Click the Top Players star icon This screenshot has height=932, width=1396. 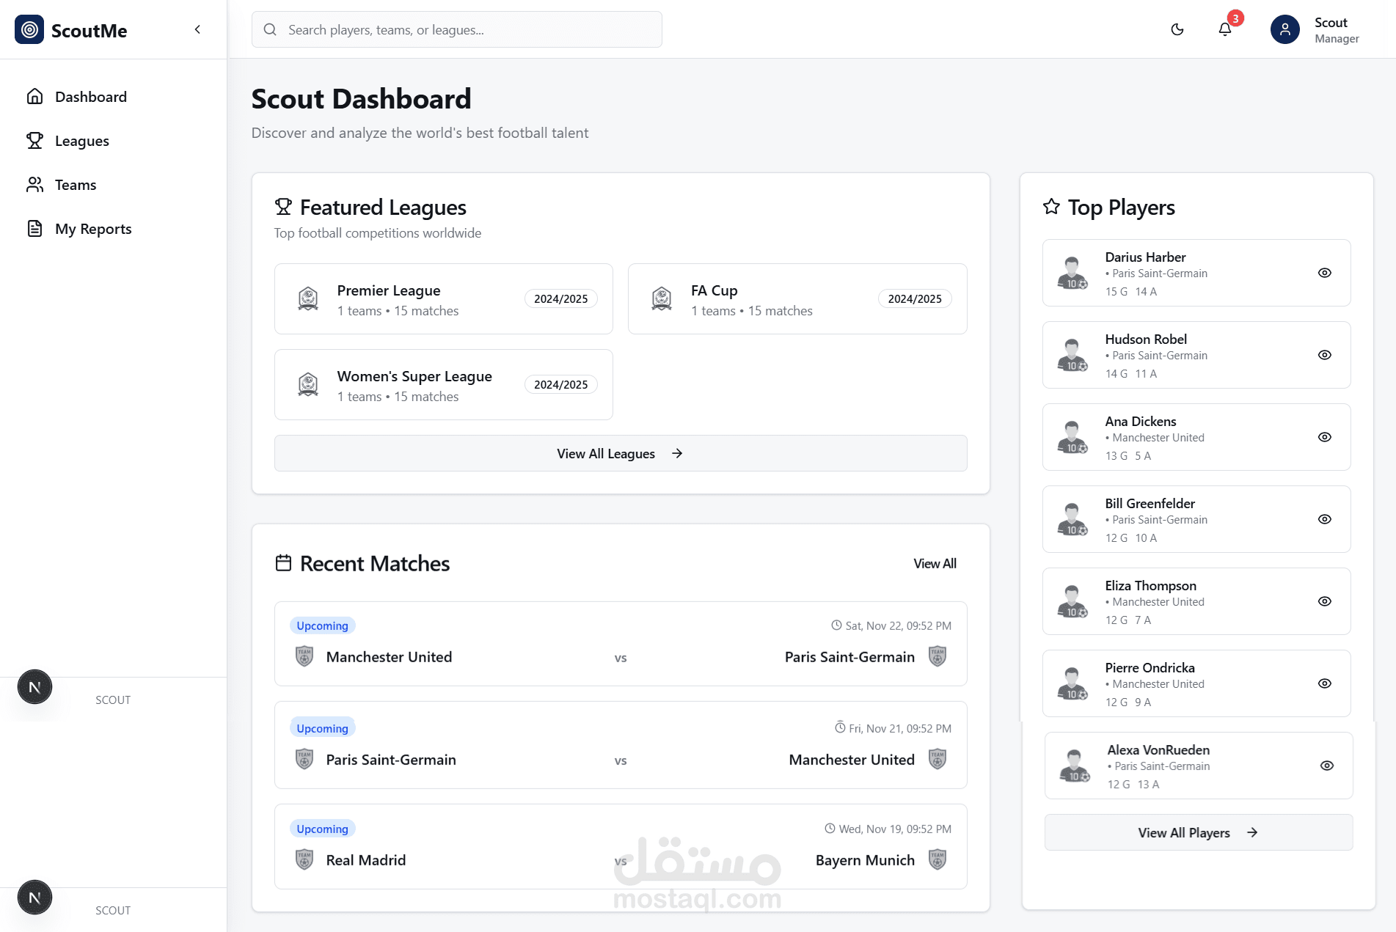(1051, 207)
